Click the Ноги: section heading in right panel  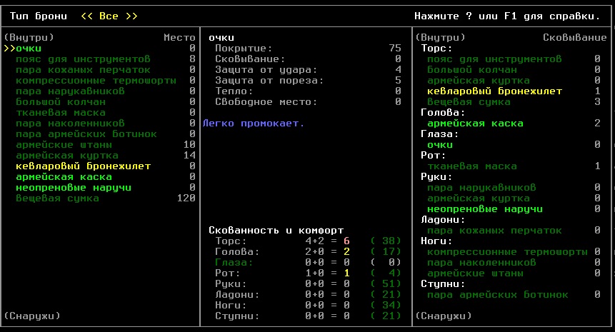point(436,241)
